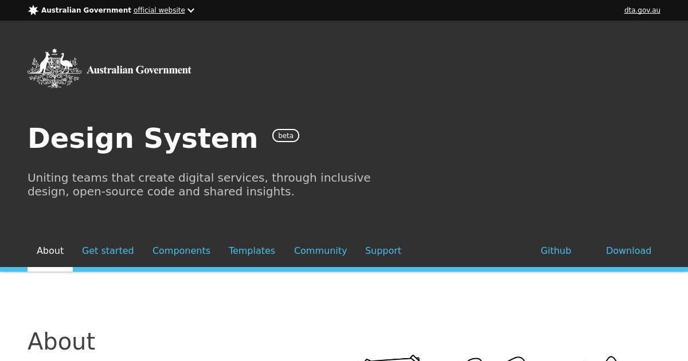The width and height of the screenshot is (688, 361).
Task: Open the Get started navigation item
Action: (108, 250)
